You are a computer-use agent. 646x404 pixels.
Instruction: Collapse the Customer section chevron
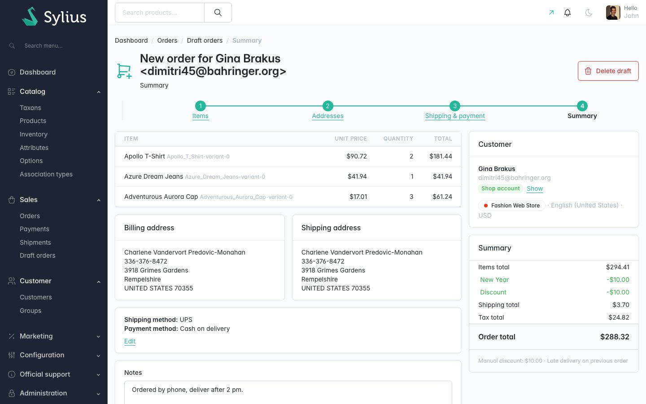pyautogui.click(x=99, y=281)
